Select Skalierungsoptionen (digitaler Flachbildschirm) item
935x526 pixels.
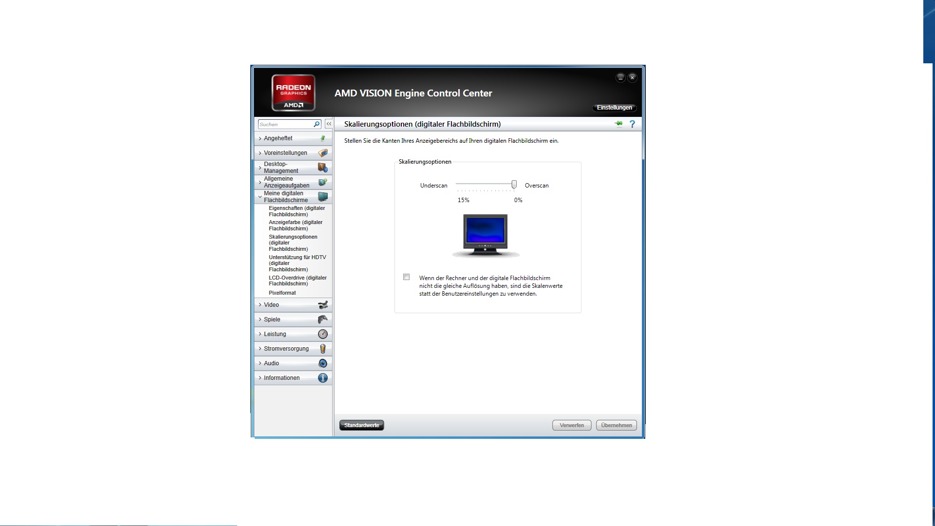293,243
